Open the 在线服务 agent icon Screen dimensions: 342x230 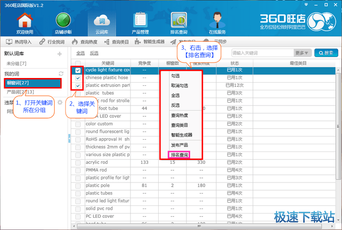217,23
